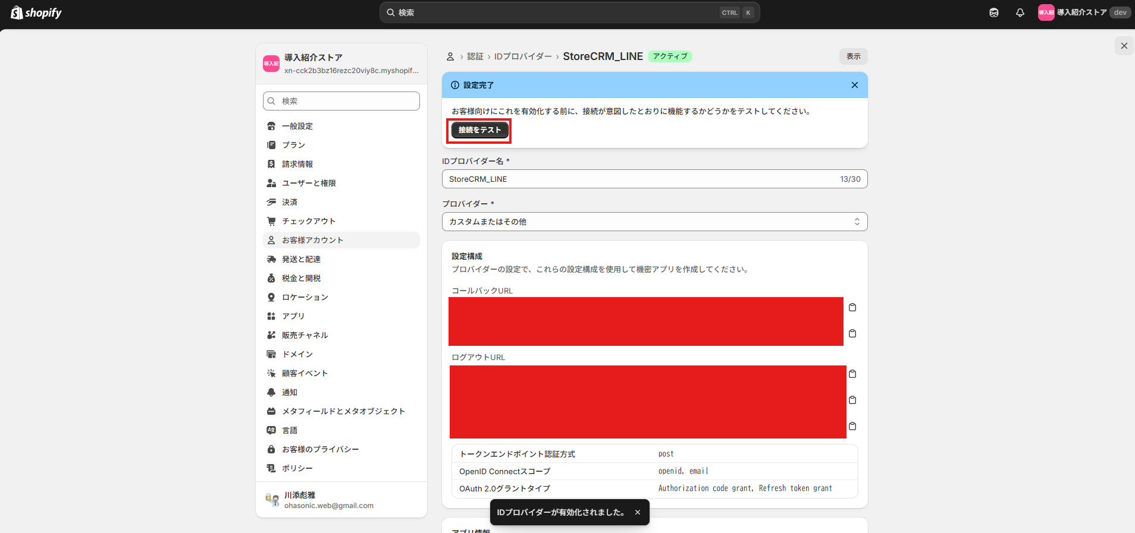Open the Shopify Sidekick assistant icon
Image resolution: width=1135 pixels, height=533 pixels.
(993, 12)
